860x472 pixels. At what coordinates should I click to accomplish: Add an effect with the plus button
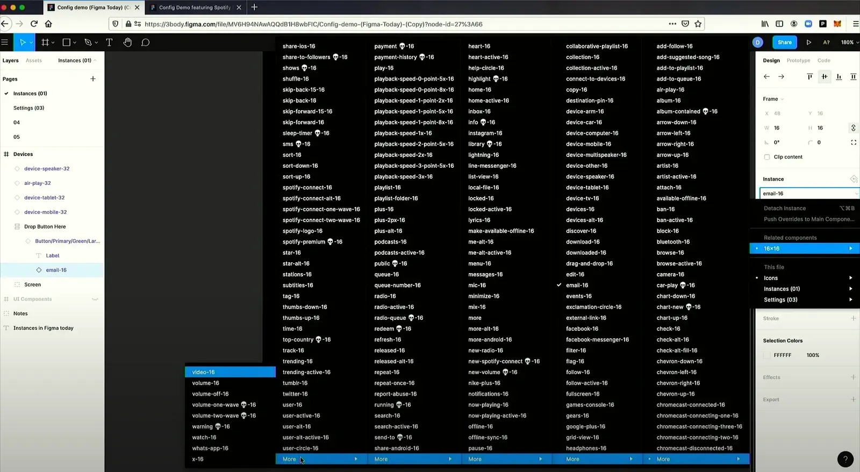[853, 377]
